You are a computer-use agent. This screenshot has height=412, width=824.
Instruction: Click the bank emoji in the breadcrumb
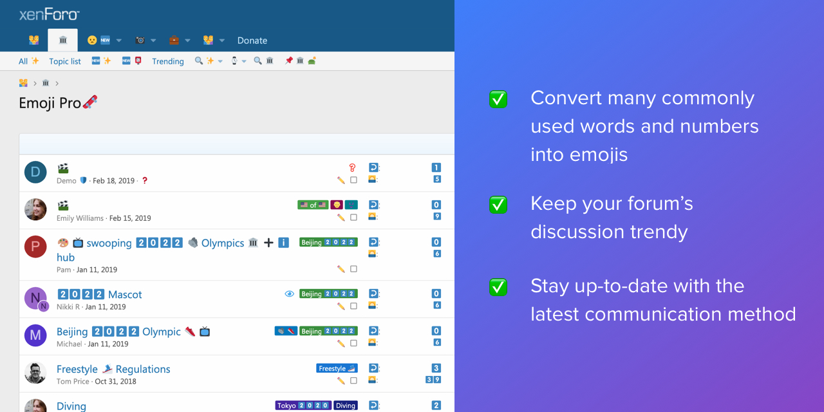coord(46,83)
